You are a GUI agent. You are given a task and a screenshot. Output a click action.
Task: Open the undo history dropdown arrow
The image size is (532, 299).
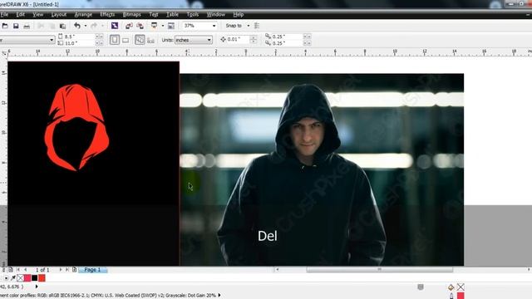point(85,26)
